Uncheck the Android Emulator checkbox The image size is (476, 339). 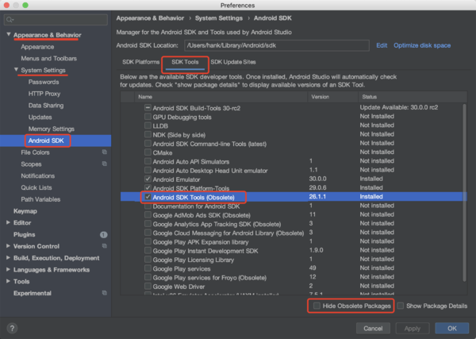(x=148, y=179)
